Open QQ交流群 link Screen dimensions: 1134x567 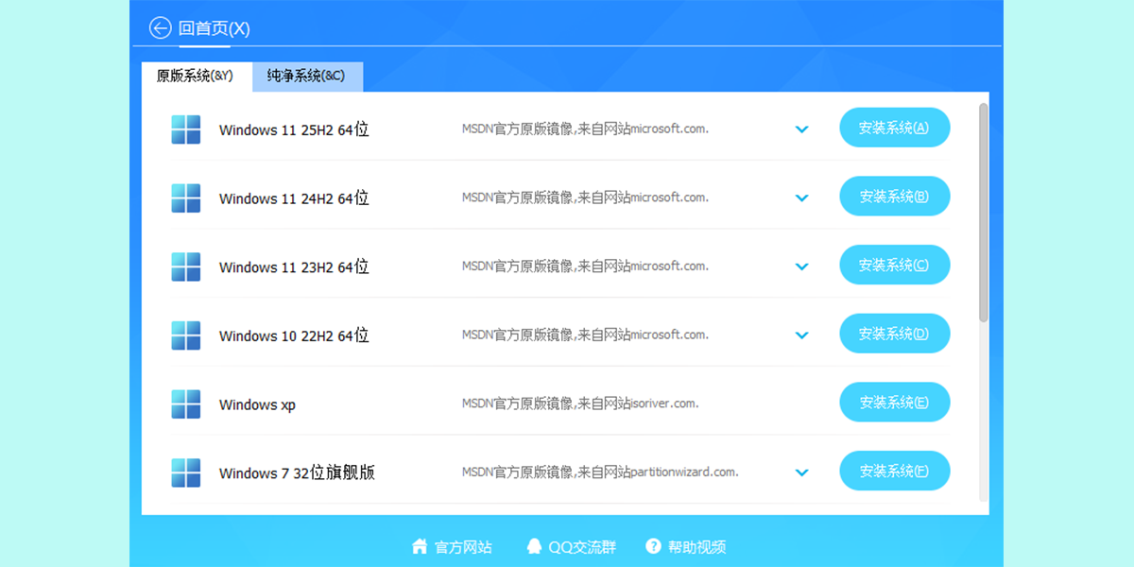(582, 546)
